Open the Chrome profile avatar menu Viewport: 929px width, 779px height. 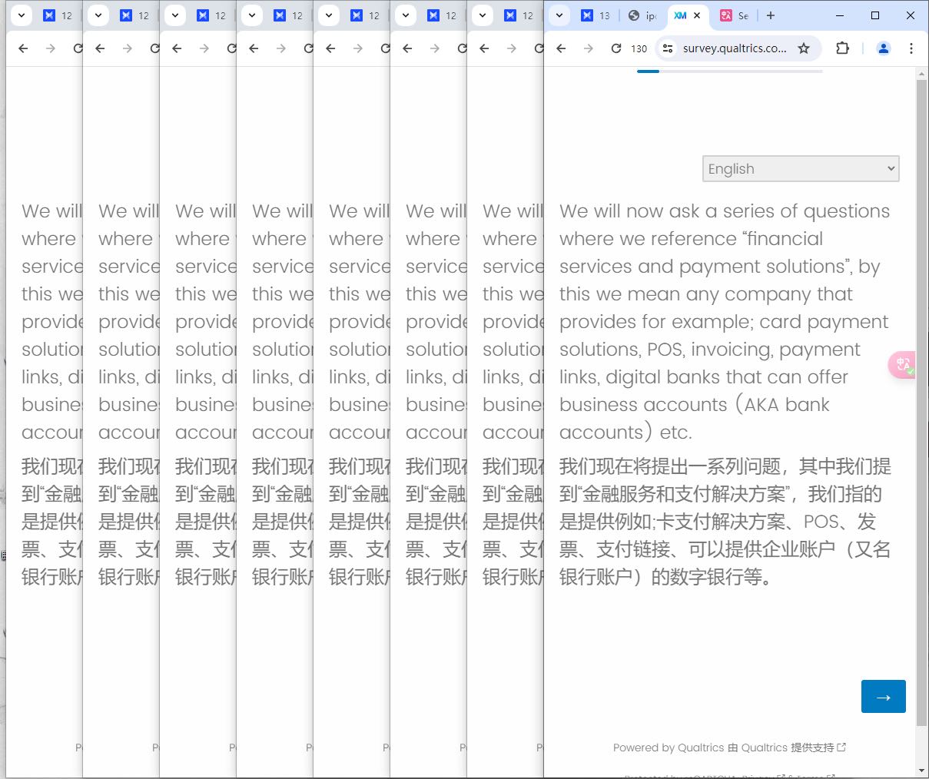pos(884,48)
